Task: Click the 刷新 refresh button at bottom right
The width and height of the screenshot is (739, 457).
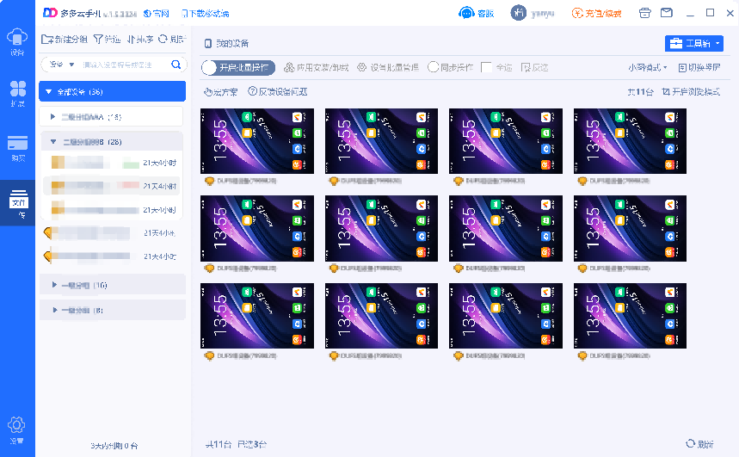Action: point(699,444)
